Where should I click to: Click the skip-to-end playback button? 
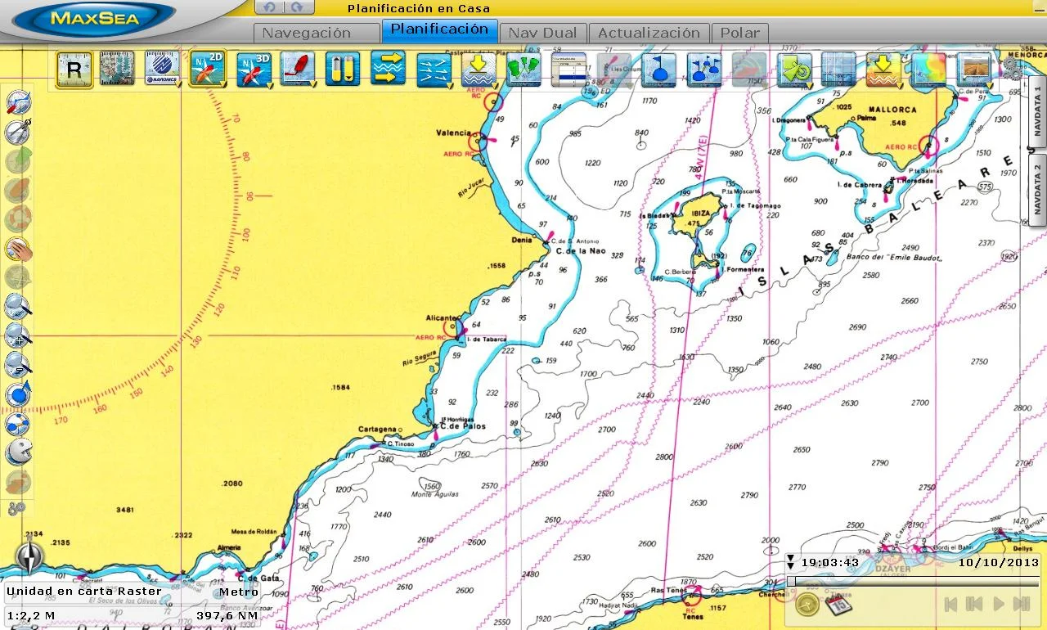click(1021, 604)
